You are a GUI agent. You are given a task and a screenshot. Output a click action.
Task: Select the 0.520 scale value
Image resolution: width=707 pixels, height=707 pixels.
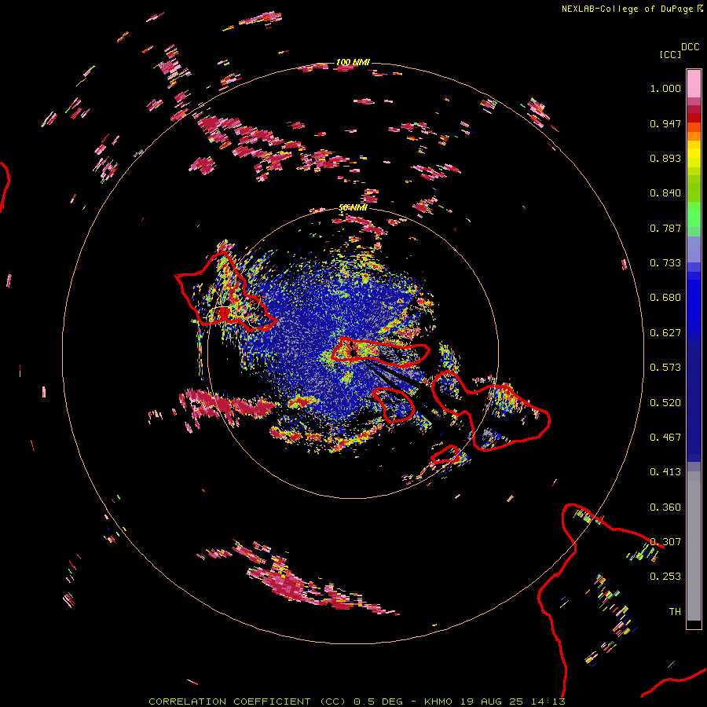click(x=665, y=403)
